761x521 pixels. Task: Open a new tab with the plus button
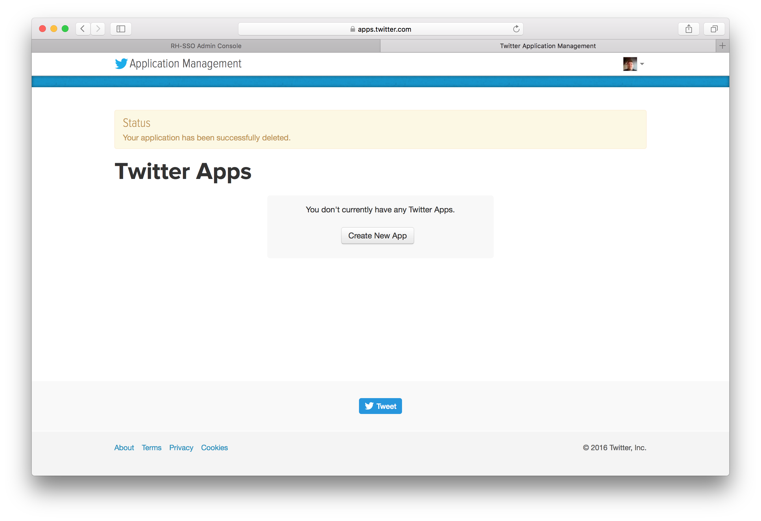722,46
